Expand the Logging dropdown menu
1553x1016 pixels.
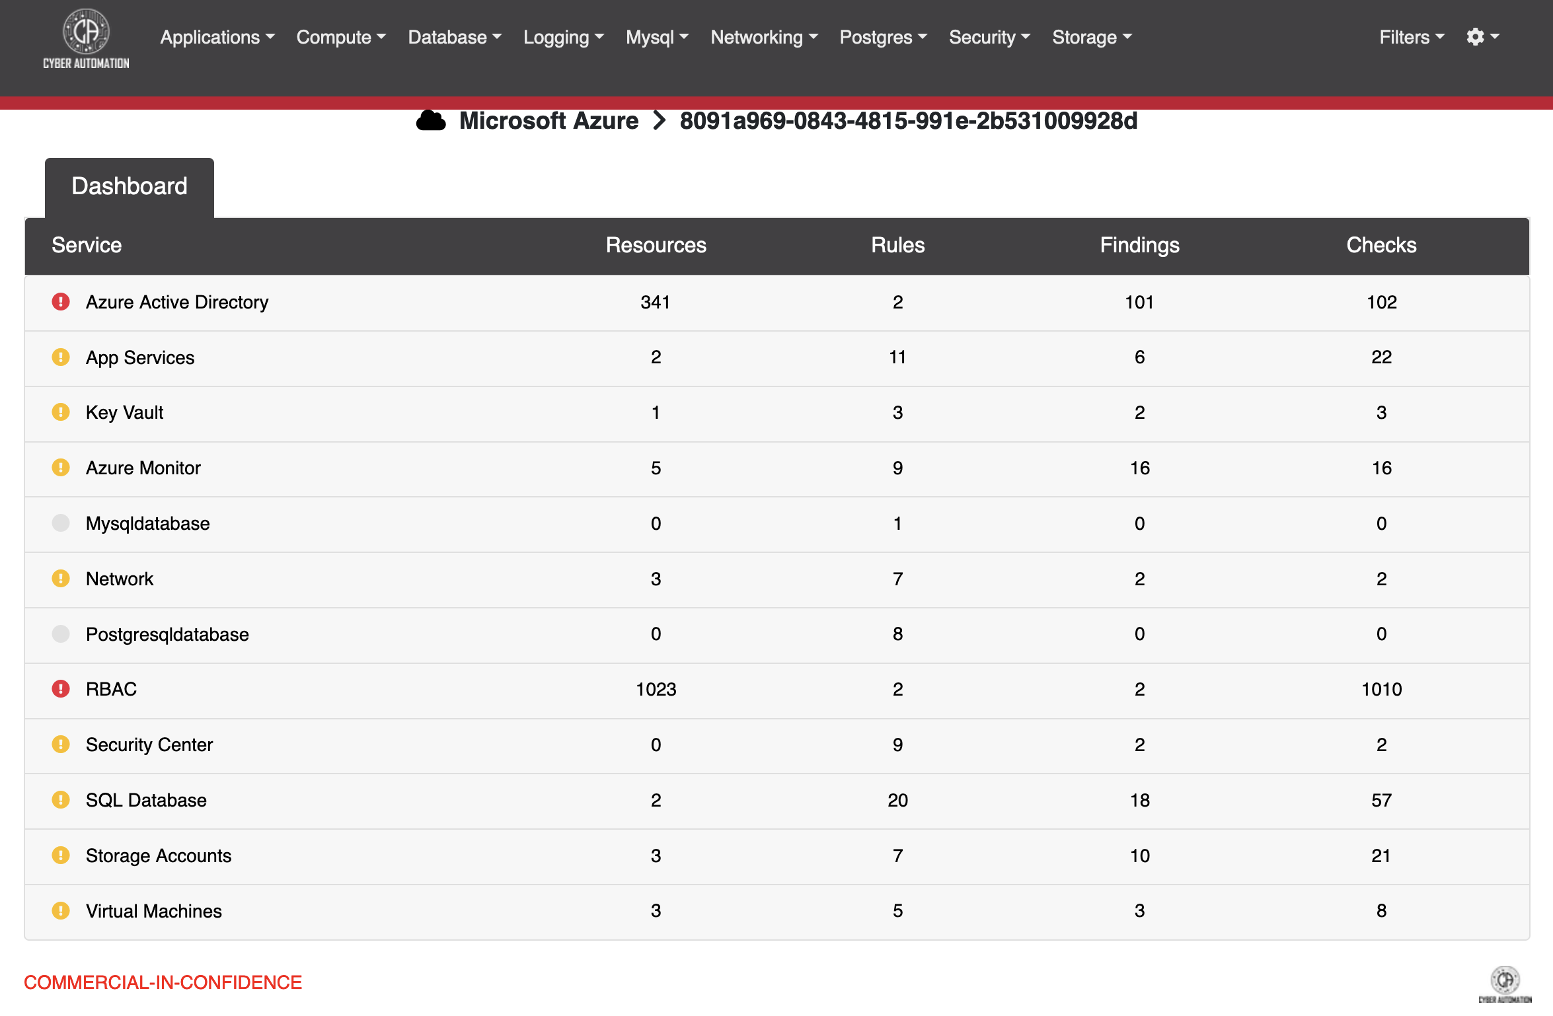coord(564,37)
